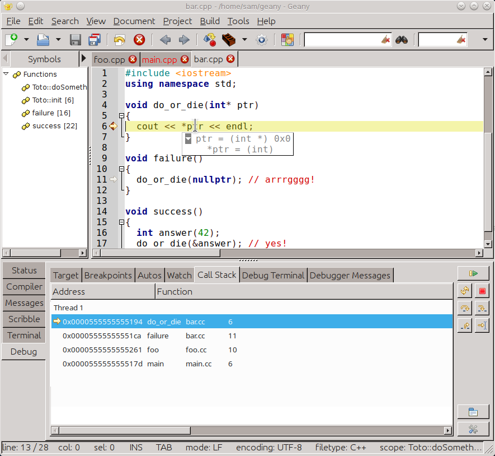The image size is (495, 456).
Task: Compile the current file icon
Action: [210, 40]
